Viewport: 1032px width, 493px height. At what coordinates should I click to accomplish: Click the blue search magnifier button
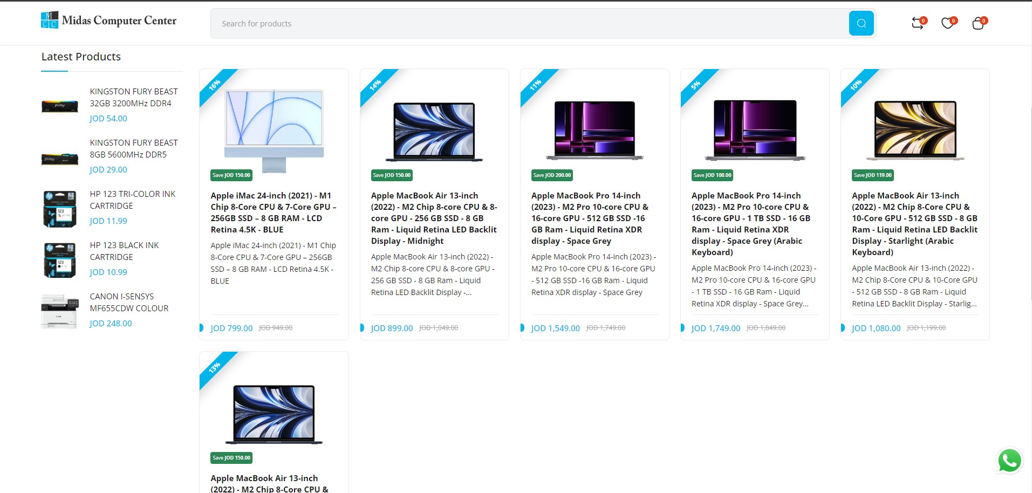tap(861, 23)
